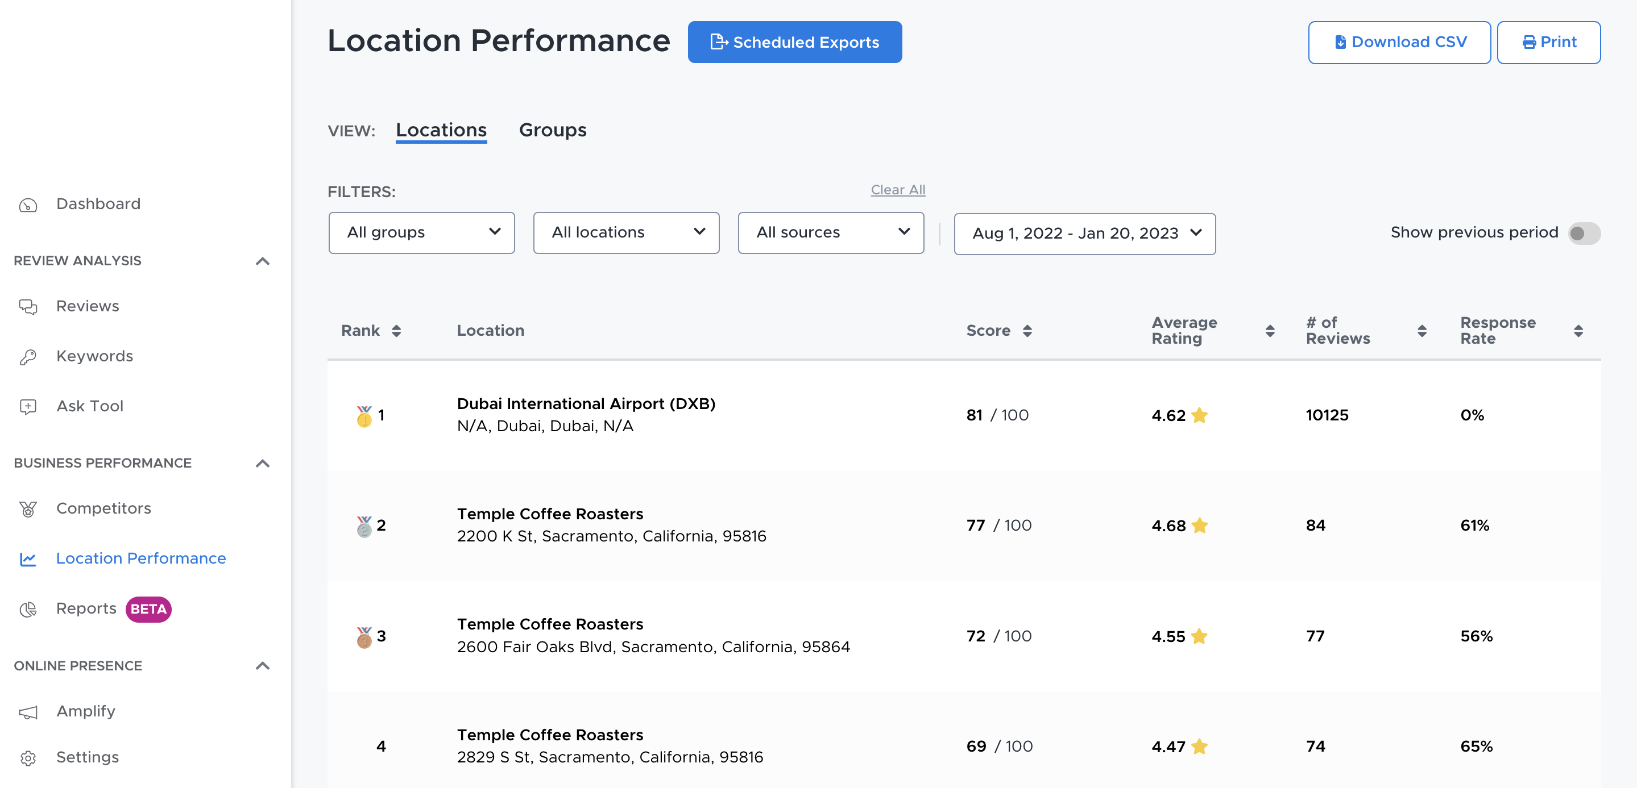Click the Scheduled Exports button
This screenshot has height=788, width=1637.
click(x=794, y=42)
